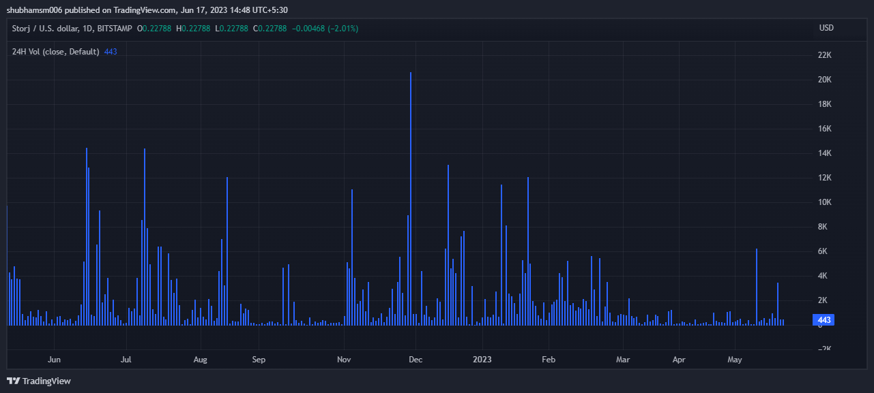Click the 24H Vol indicator label
Screen dimensions: 874x393
[56, 52]
